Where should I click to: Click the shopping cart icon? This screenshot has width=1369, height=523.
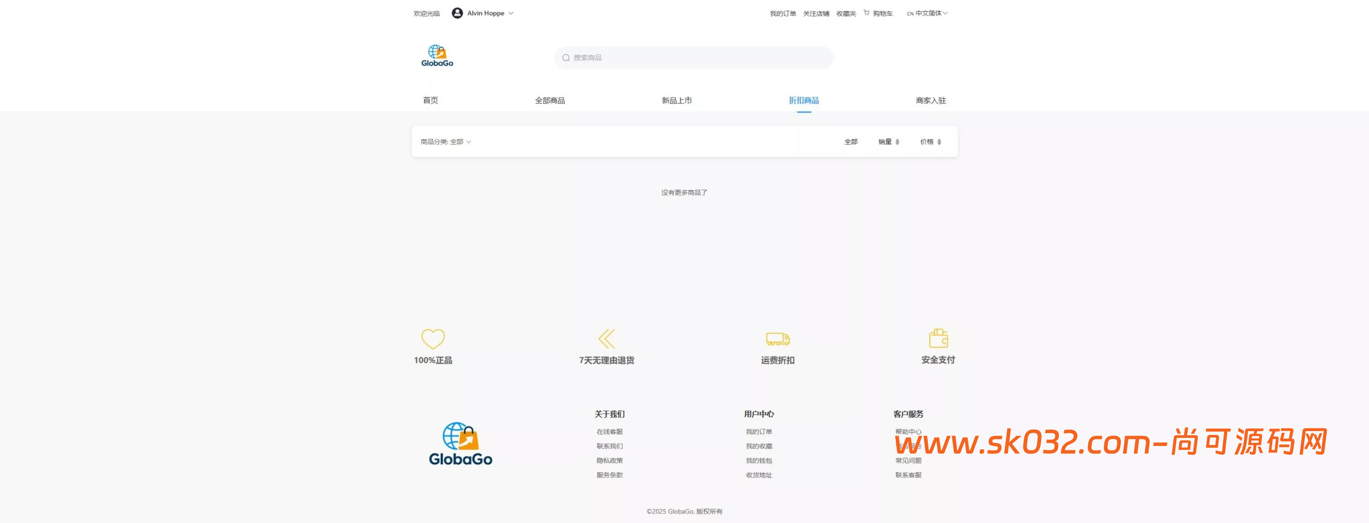(x=865, y=13)
